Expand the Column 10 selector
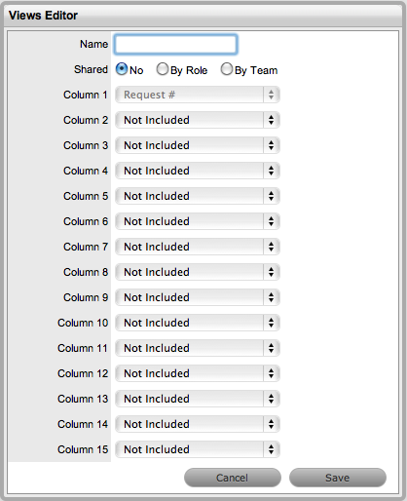The width and height of the screenshot is (407, 501). click(198, 323)
